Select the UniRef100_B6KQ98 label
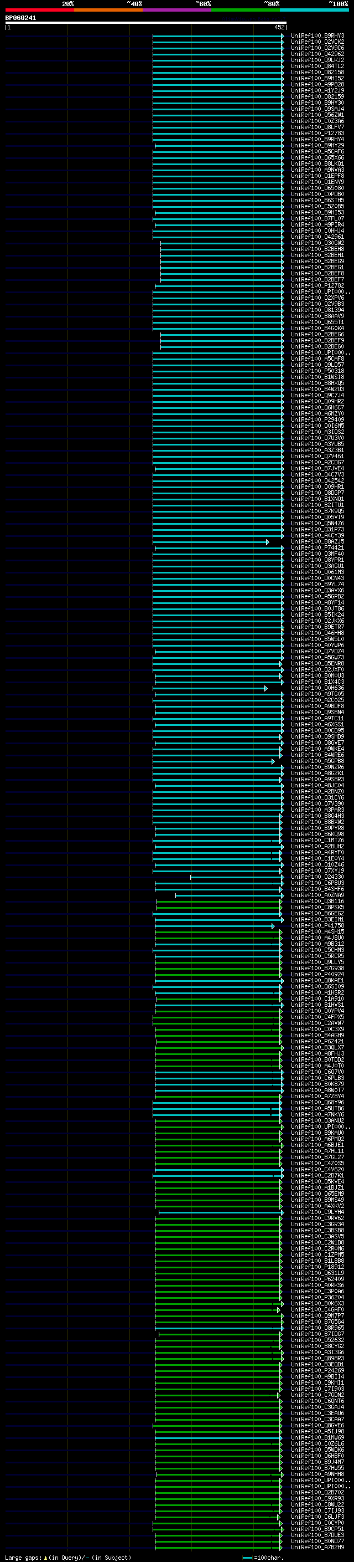The image size is (354, 1562). click(x=317, y=834)
